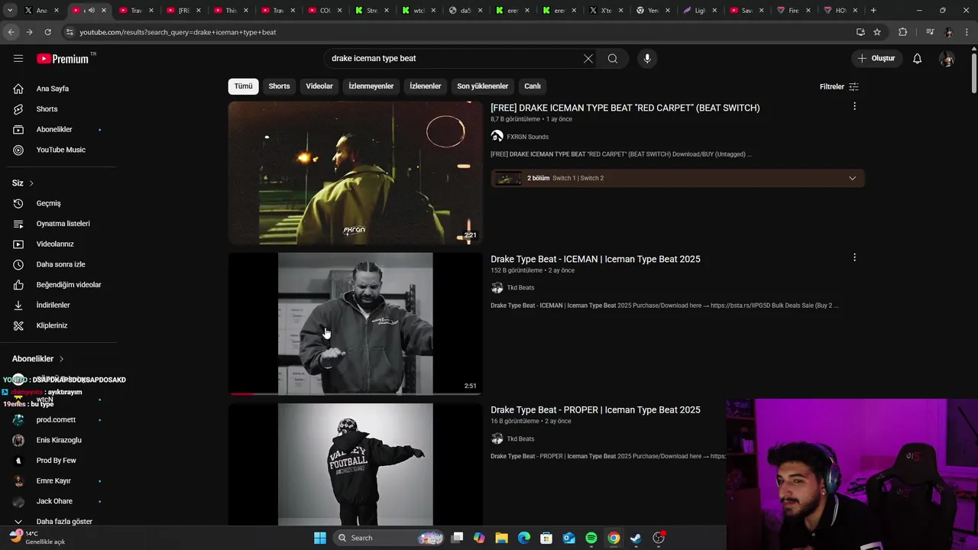
Task: Expand the 2 bölüm chapters dropdown
Action: 677,178
